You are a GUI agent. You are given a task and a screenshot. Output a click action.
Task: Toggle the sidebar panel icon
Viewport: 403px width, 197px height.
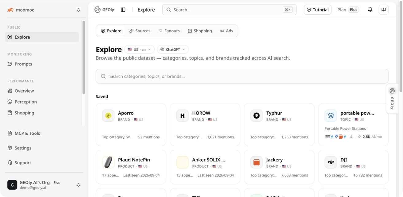point(123,10)
